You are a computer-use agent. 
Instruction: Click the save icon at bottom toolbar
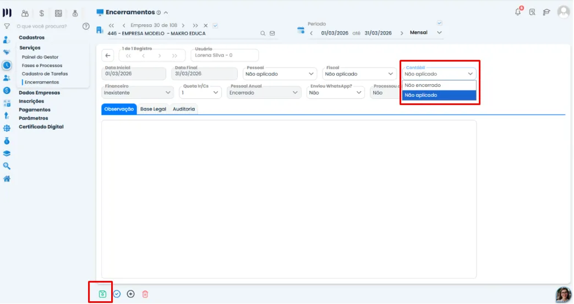(102, 295)
